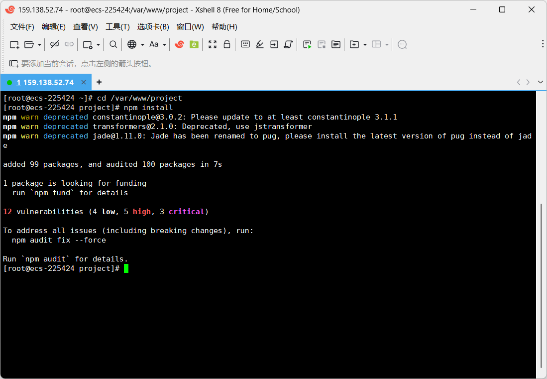Viewport: 547px width, 379px height.
Task: Go to next tab with right arrow
Action: [528, 82]
